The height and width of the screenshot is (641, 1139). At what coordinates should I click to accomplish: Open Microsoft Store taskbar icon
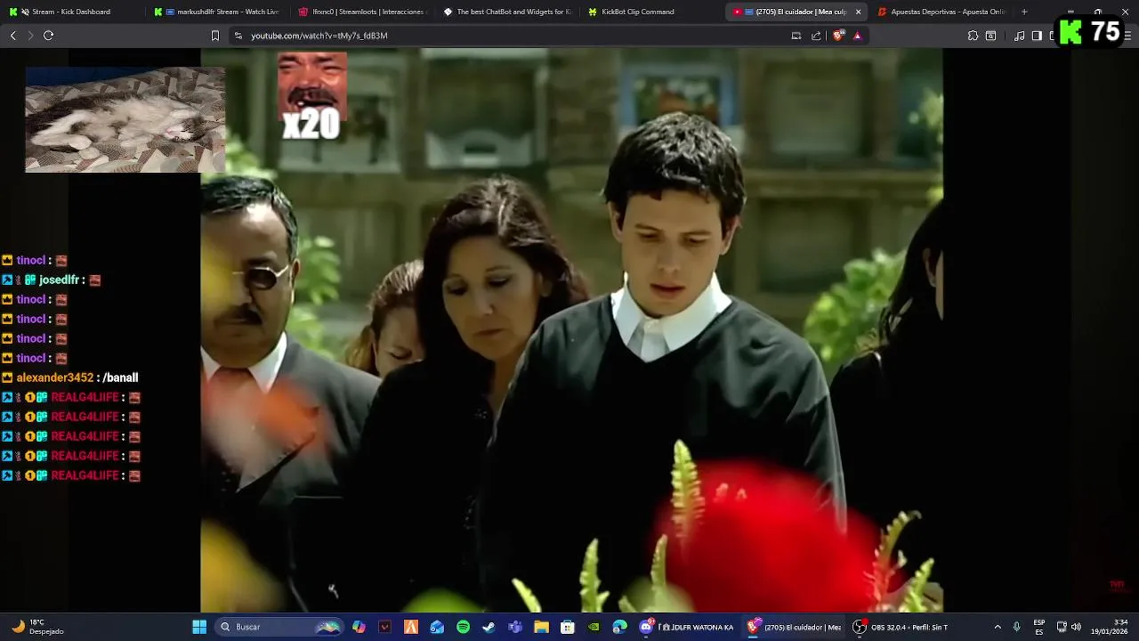(x=567, y=627)
